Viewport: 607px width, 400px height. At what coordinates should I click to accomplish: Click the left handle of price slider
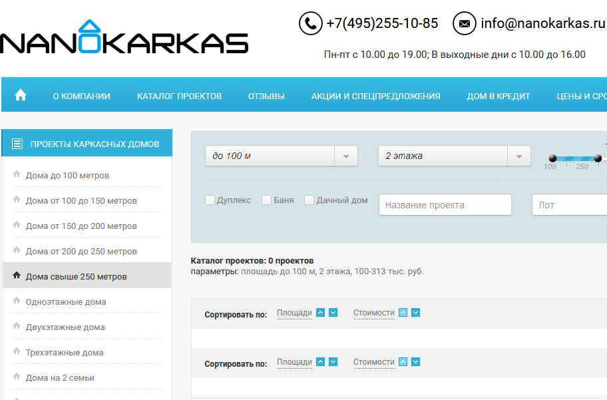click(552, 158)
